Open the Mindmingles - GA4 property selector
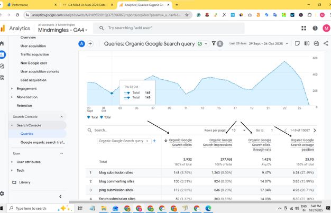The height and width of the screenshot is (213, 331). pyautogui.click(x=63, y=30)
